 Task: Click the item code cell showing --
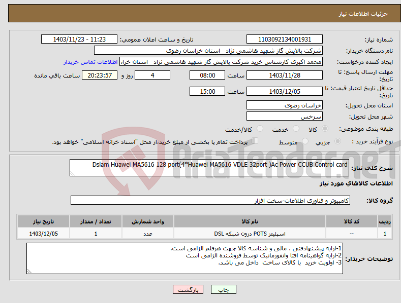[x=352, y=234]
